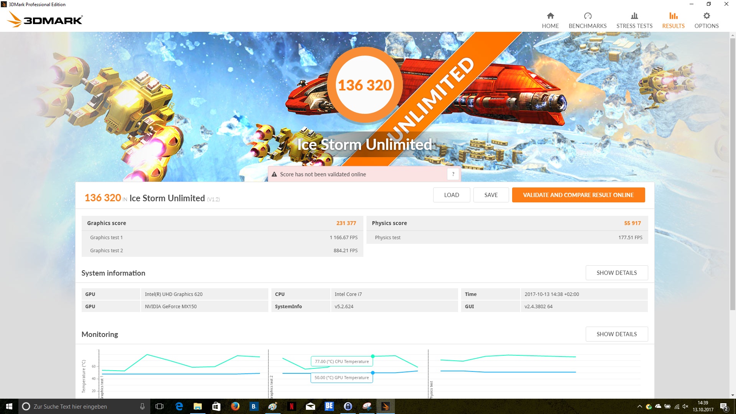This screenshot has width=736, height=414.
Task: Click warning triangle icon beside validation message
Action: 274,174
